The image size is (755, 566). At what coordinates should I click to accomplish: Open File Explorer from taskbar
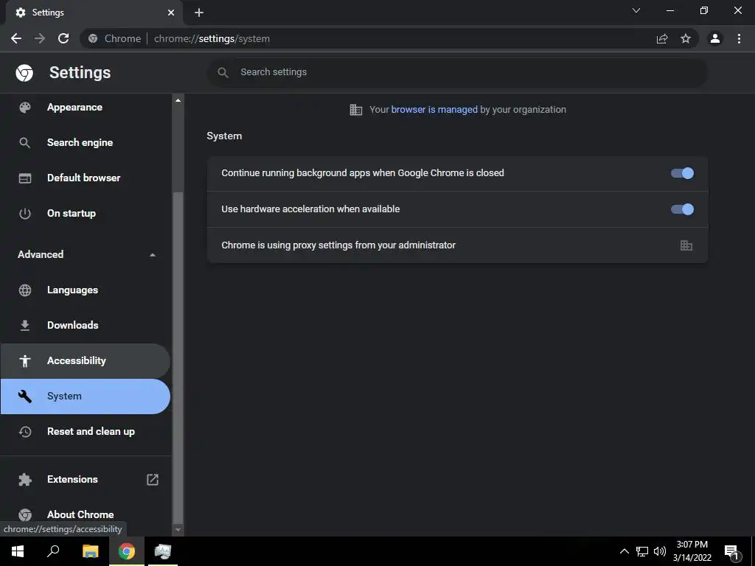tap(90, 551)
